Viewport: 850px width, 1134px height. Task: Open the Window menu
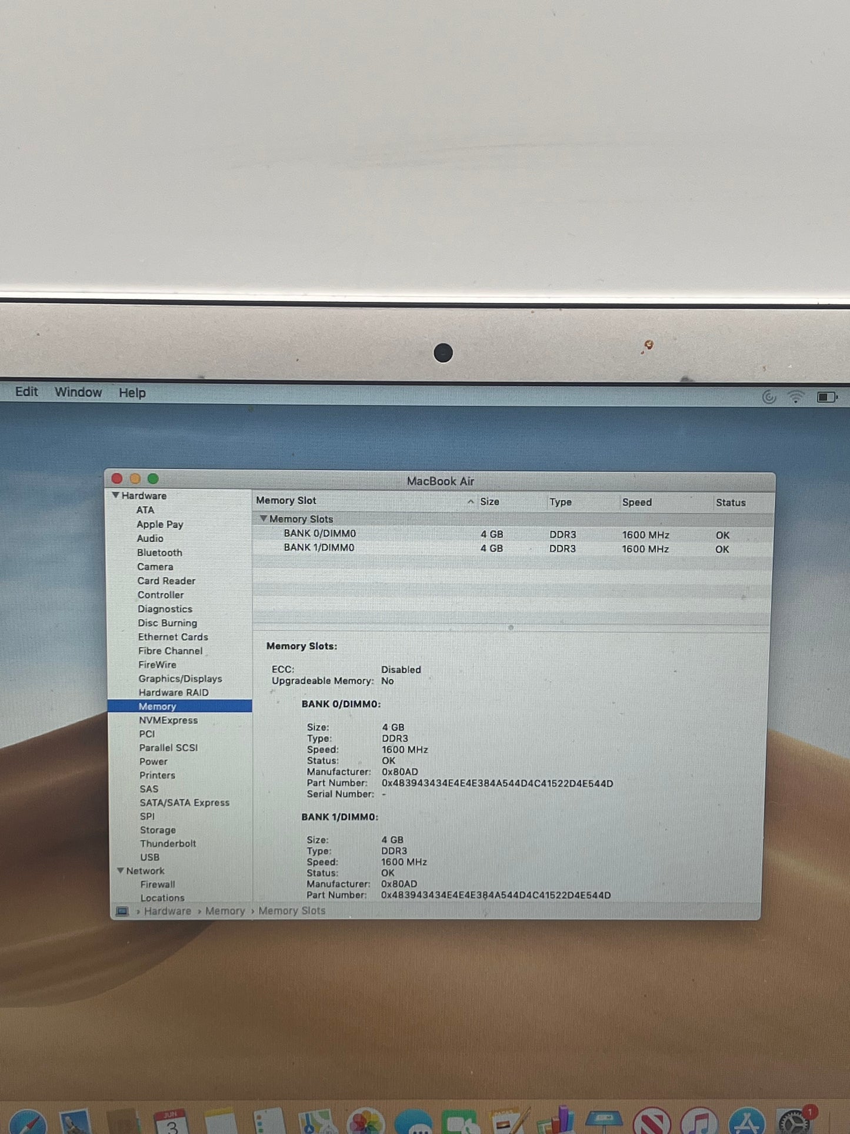(78, 393)
